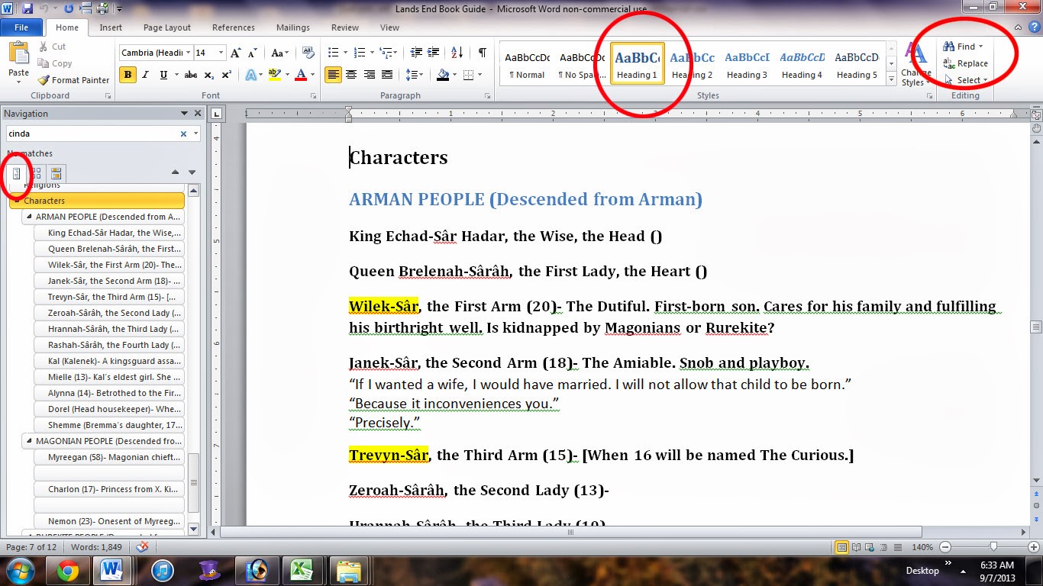Screen dimensions: 1043x586
Task: Toggle Align Text Left button
Action: [x=333, y=75]
